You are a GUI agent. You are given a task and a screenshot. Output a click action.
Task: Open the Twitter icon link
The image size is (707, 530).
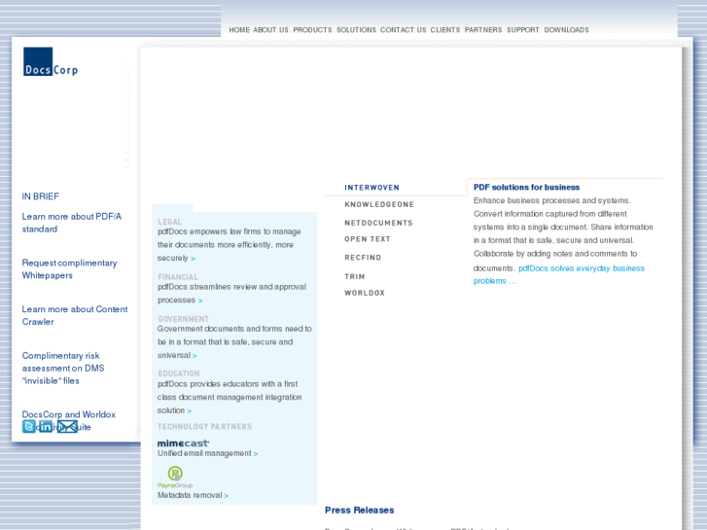(x=29, y=426)
